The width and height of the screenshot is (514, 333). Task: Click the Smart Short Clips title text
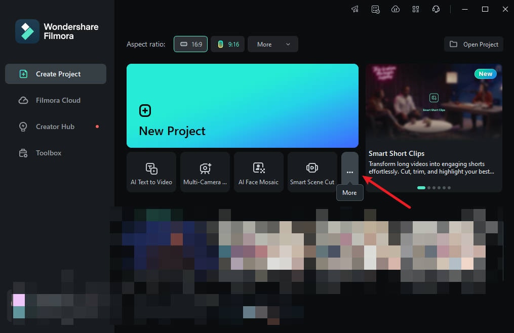pyautogui.click(x=397, y=153)
